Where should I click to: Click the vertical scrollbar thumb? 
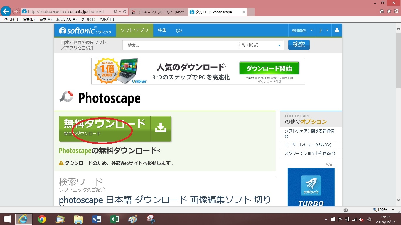[x=398, y=60]
